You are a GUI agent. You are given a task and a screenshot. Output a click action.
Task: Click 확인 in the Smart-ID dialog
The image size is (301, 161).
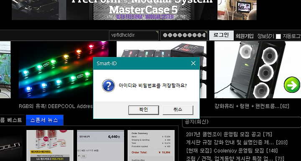pyautogui.click(x=143, y=110)
